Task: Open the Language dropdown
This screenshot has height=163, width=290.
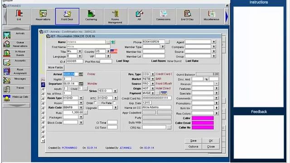Action: pyautogui.click(x=80, y=56)
